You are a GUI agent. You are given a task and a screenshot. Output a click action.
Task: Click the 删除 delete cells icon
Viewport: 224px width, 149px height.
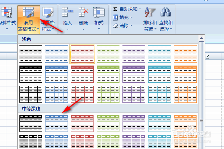[83, 12]
